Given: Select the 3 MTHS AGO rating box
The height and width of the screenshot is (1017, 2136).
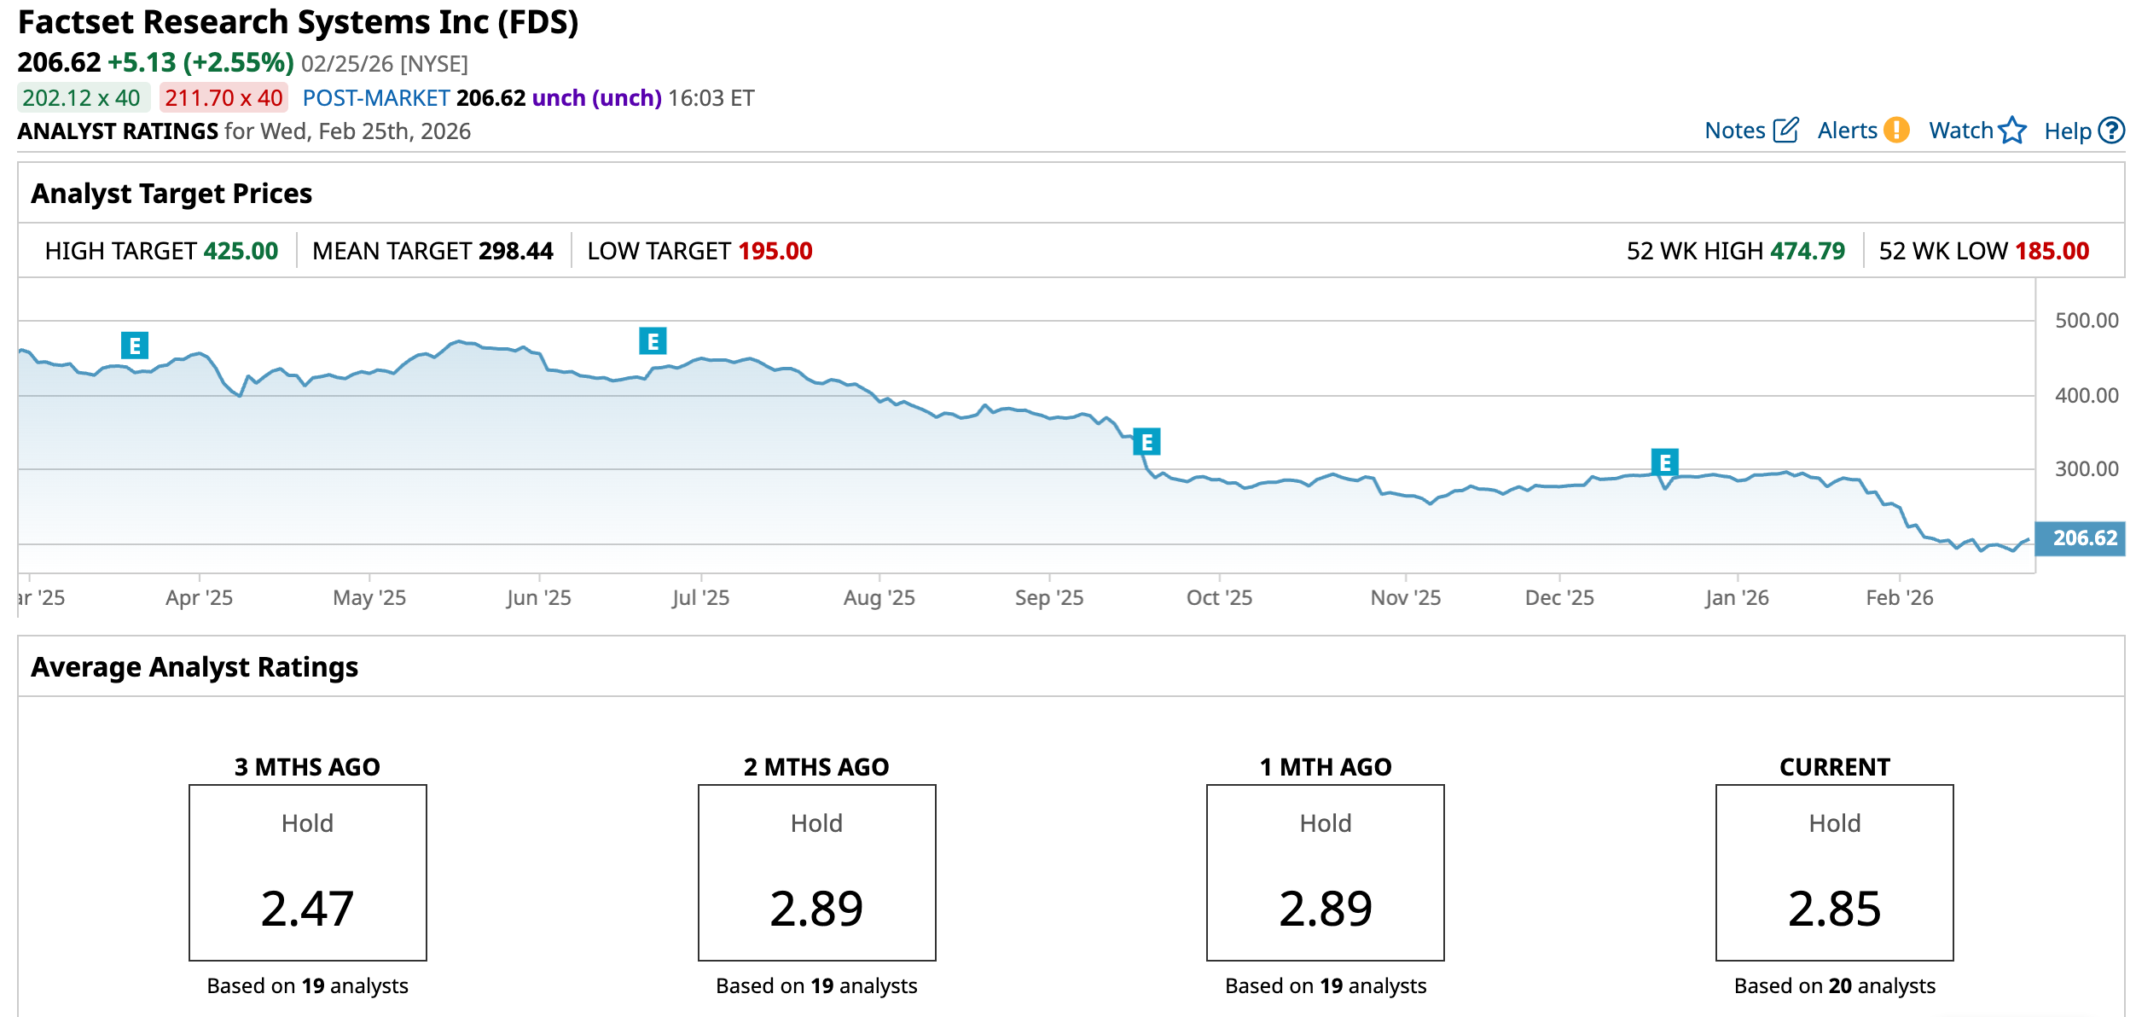Looking at the screenshot, I should [307, 872].
